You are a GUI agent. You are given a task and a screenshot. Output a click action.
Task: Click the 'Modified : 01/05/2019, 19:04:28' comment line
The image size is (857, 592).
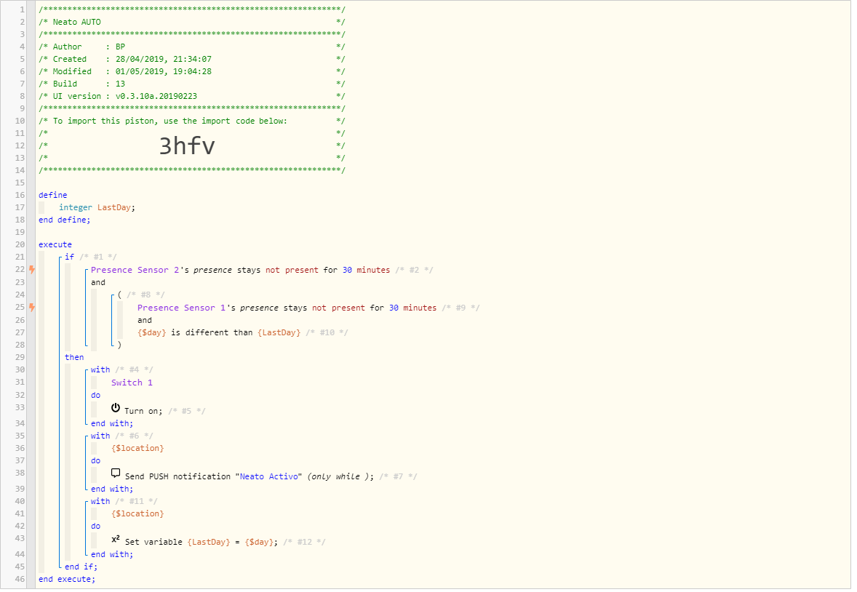point(192,71)
